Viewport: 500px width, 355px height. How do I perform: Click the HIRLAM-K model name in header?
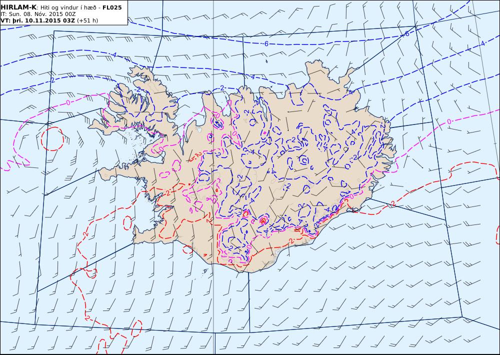pos(18,7)
